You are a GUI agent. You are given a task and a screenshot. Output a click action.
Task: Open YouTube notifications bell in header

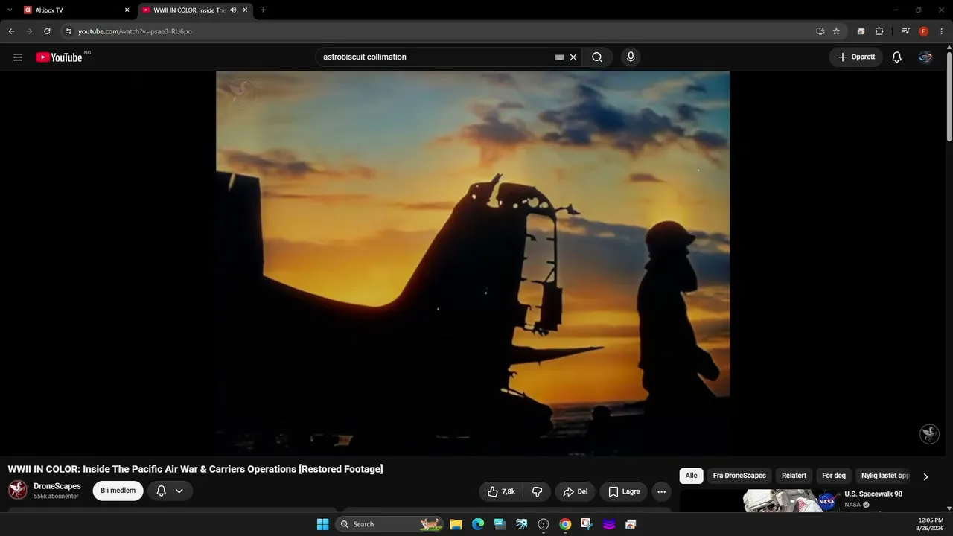897,57
